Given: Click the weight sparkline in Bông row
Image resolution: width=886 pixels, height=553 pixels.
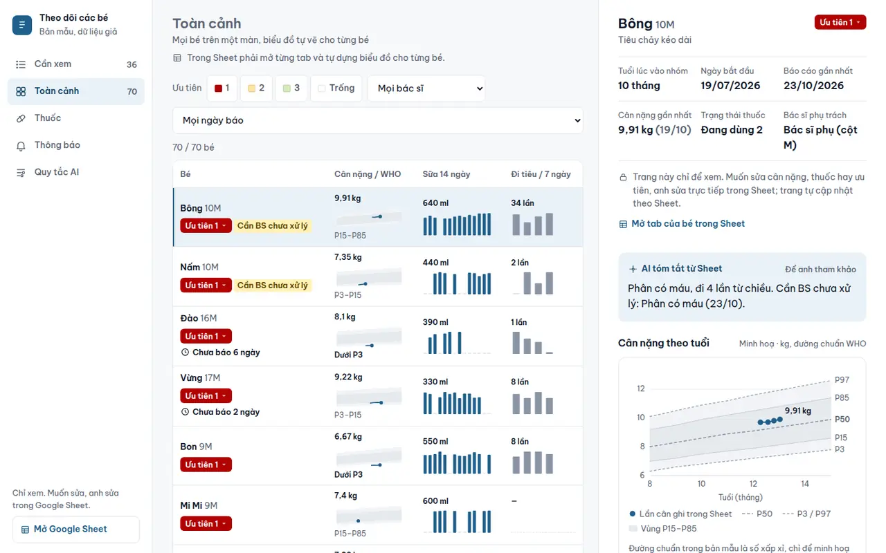Looking at the screenshot, I should (369, 218).
